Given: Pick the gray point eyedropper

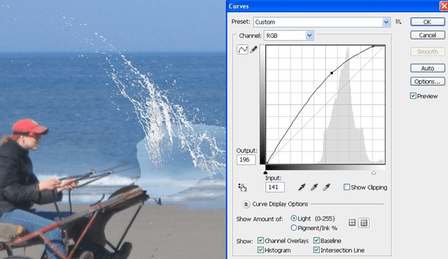Looking at the screenshot, I should 314,187.
